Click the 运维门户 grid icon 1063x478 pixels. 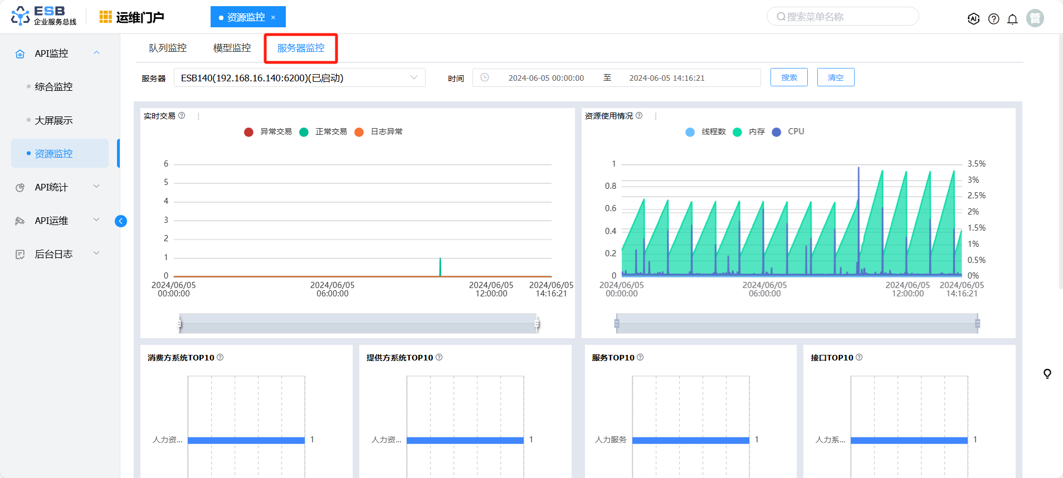105,17
